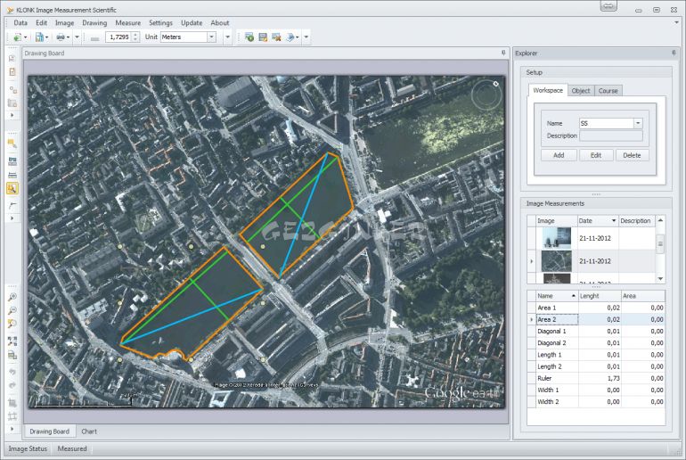The image size is (686, 460).
Task: Click the yellow zoom-to-area magnifier icon
Action: coord(12,324)
